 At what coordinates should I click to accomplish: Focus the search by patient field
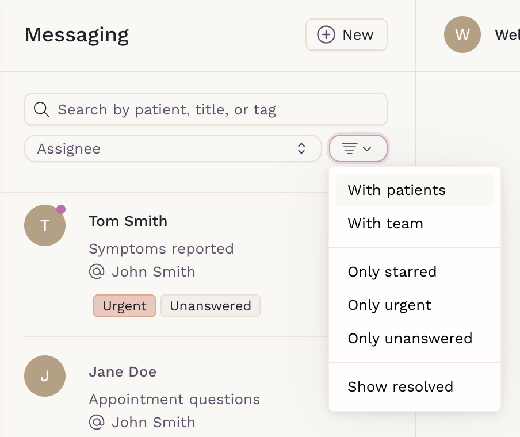[205, 109]
